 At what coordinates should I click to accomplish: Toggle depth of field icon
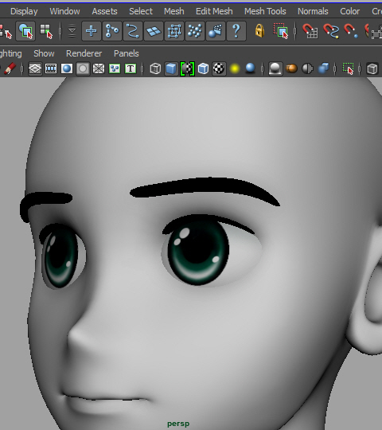coord(323,68)
